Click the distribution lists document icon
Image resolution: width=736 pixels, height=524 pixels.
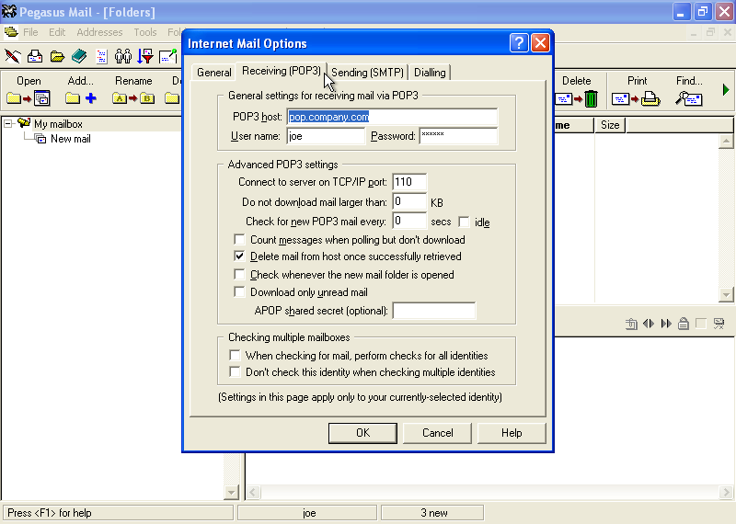click(101, 56)
